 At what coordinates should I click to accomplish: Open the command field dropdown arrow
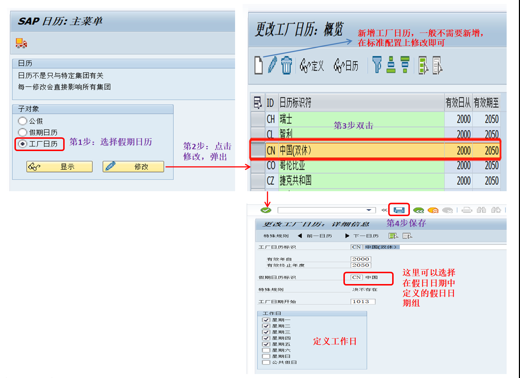[369, 210]
